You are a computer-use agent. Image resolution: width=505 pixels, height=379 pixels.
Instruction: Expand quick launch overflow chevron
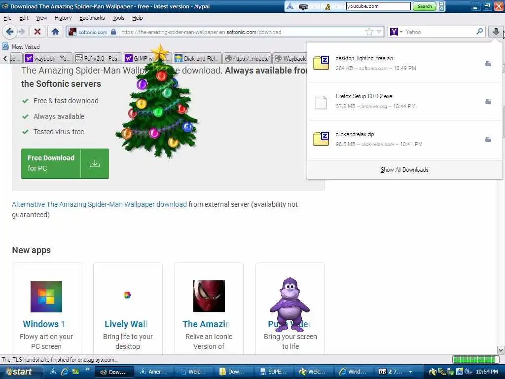pyautogui.click(x=88, y=369)
